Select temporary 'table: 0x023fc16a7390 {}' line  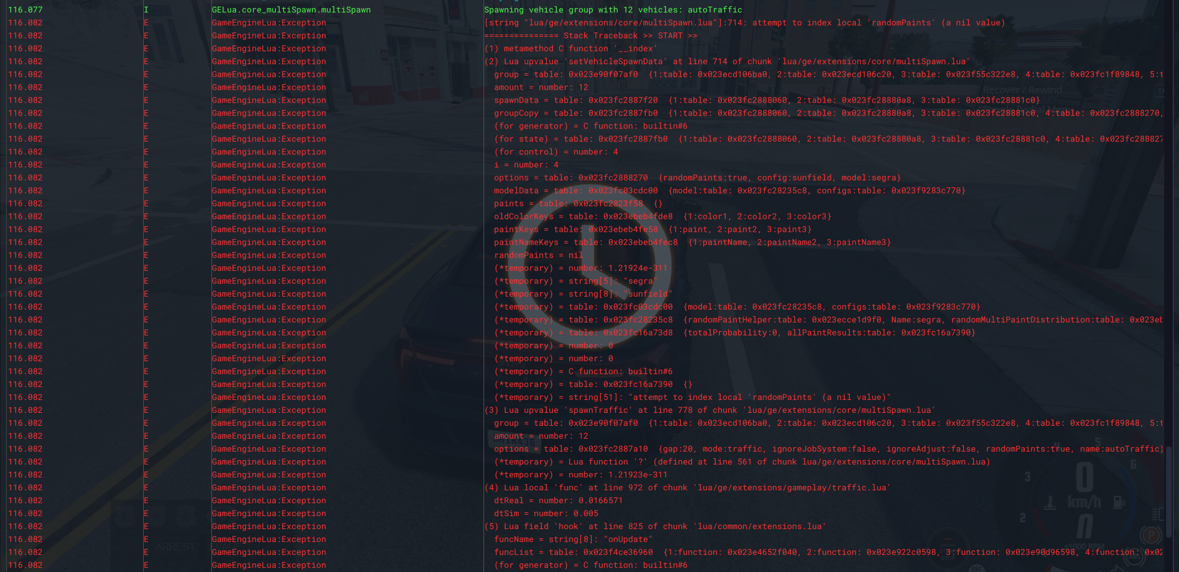point(593,384)
